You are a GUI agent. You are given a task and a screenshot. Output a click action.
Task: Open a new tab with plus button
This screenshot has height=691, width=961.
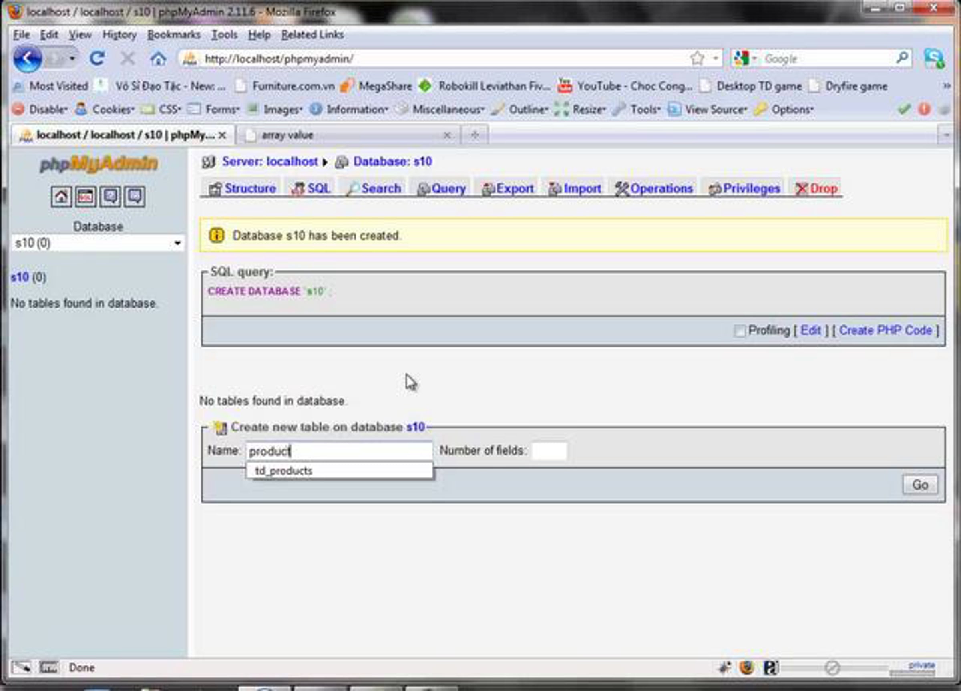click(x=475, y=135)
